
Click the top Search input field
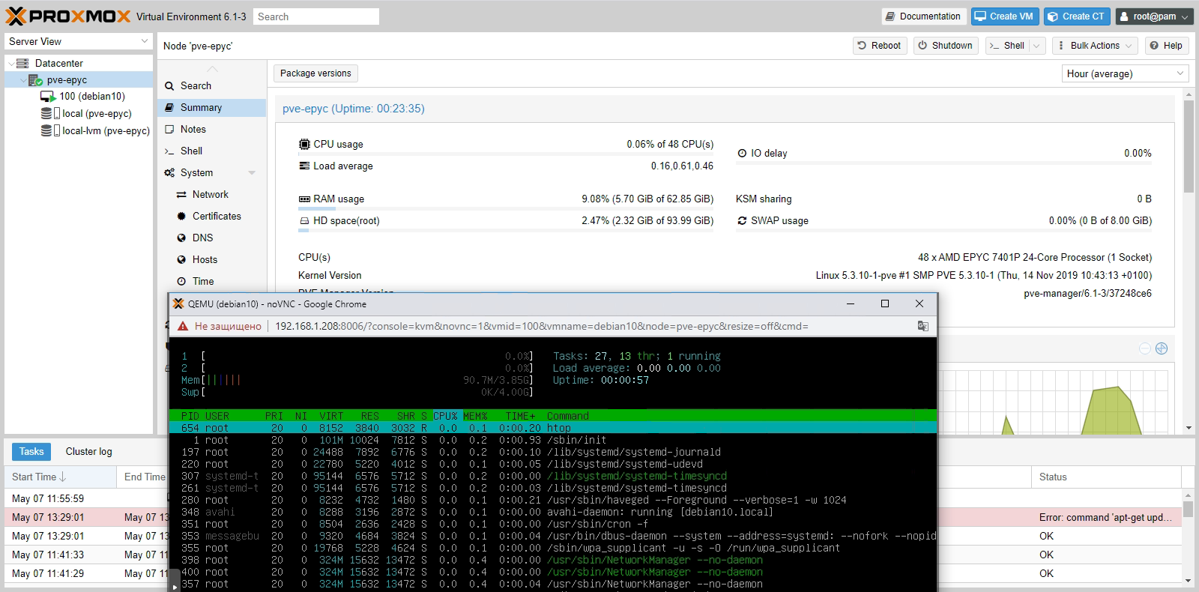(x=315, y=16)
